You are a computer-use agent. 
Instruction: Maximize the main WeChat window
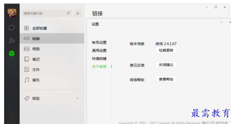coord(215,7)
